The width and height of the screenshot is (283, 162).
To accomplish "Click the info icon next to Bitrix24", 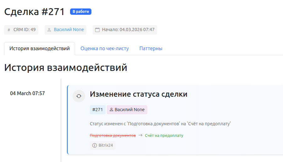I will (x=95, y=145).
